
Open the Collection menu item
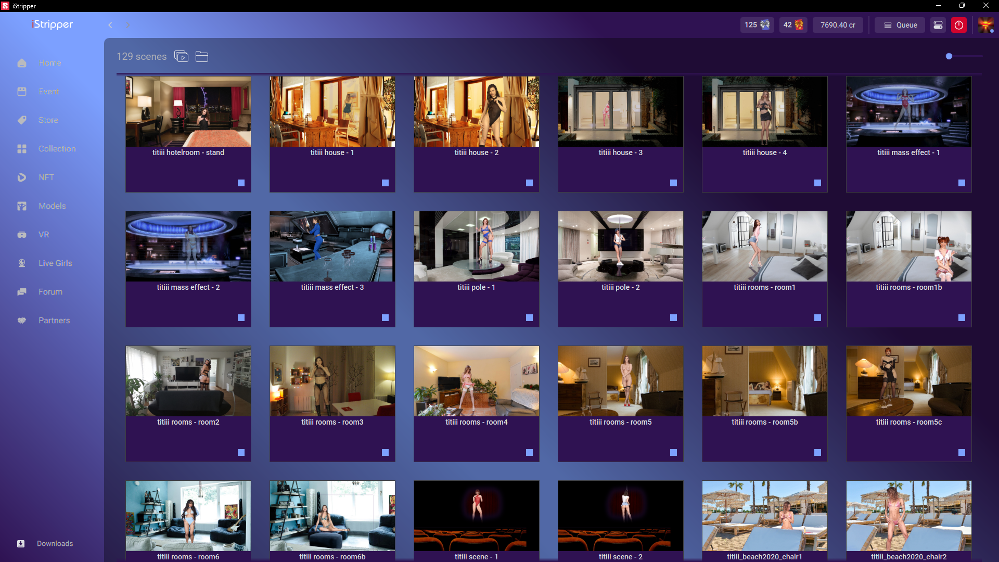pos(57,149)
